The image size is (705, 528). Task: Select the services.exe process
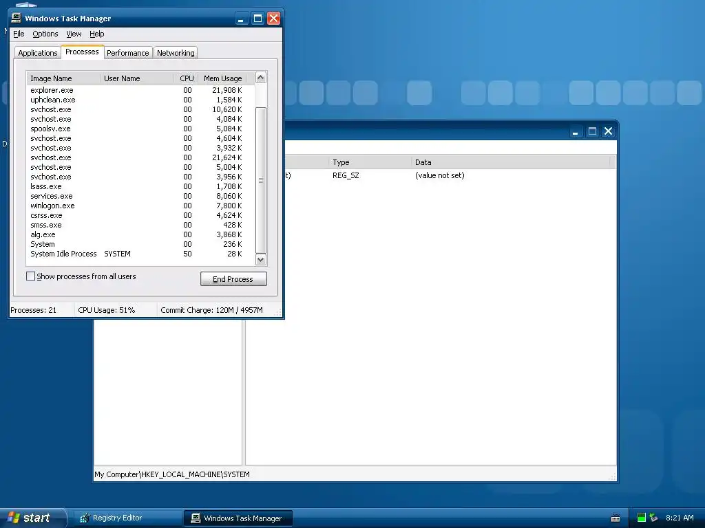coord(140,196)
